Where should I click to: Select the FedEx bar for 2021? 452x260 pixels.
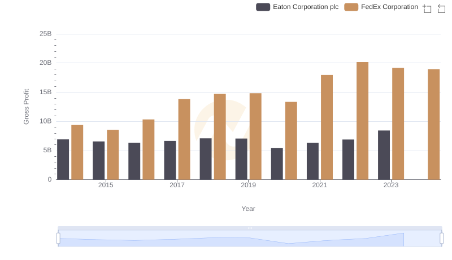point(327,127)
